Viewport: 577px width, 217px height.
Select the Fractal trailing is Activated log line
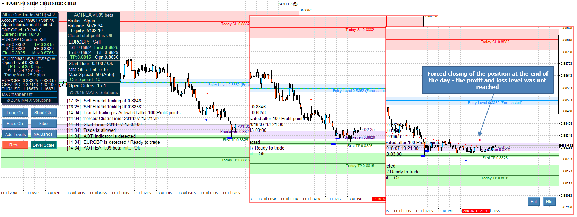click(124, 113)
